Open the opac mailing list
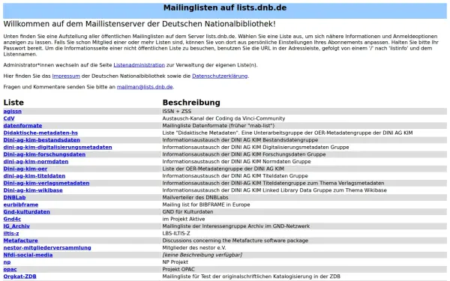Image resolution: width=450 pixels, height=281 pixels. click(x=10, y=269)
